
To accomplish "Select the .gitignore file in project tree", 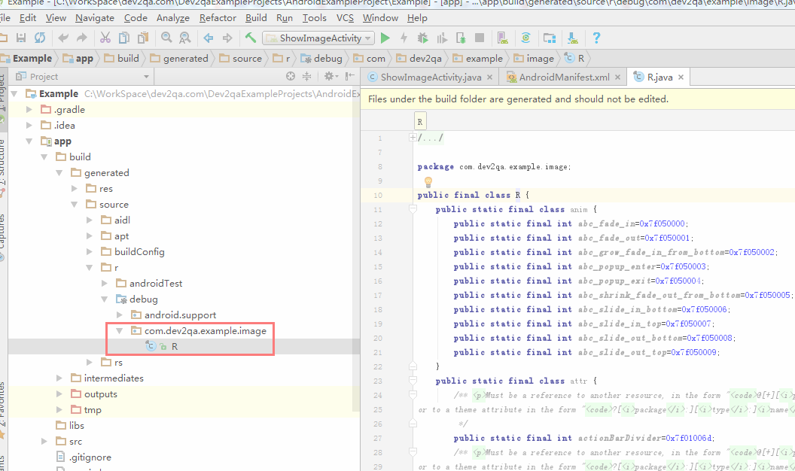I will (x=92, y=457).
